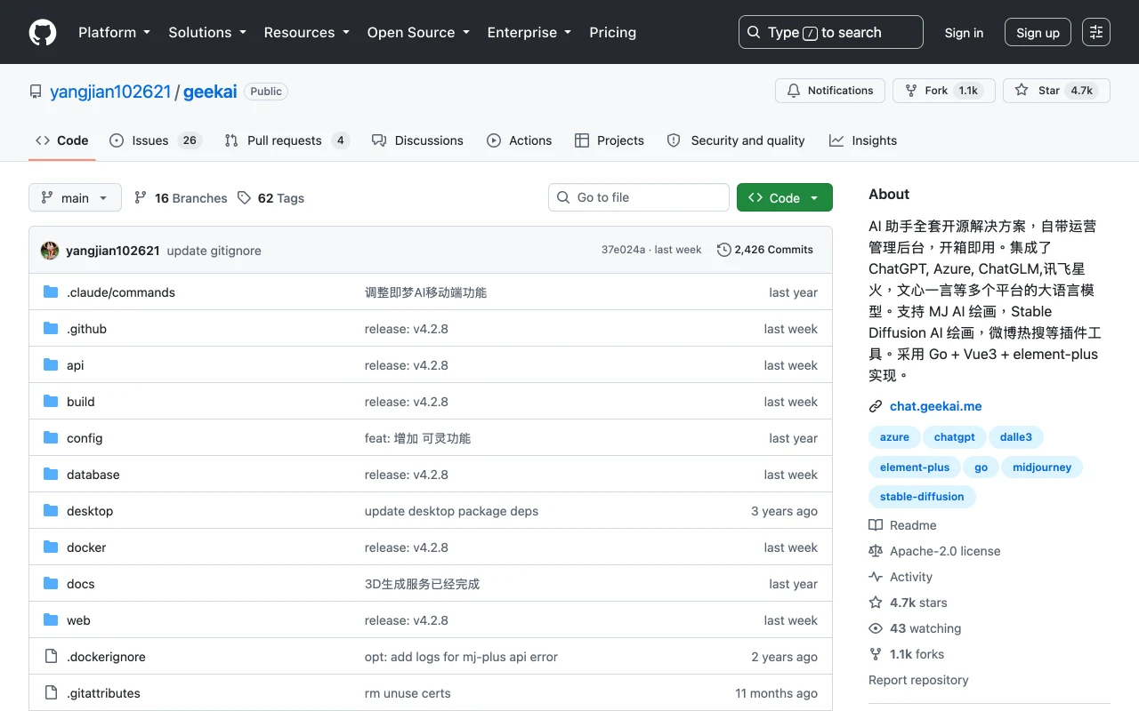Click the yangjian102621 avatar in commit bar
The height and width of the screenshot is (711, 1139).
[50, 251]
